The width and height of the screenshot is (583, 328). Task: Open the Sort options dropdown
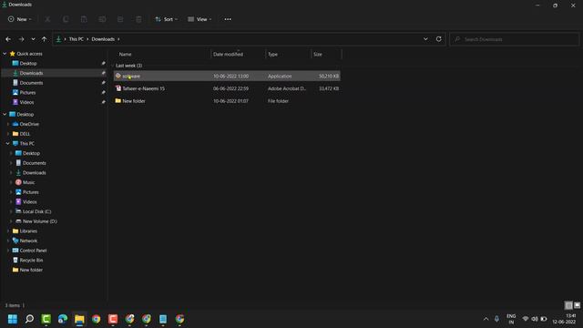click(x=166, y=19)
